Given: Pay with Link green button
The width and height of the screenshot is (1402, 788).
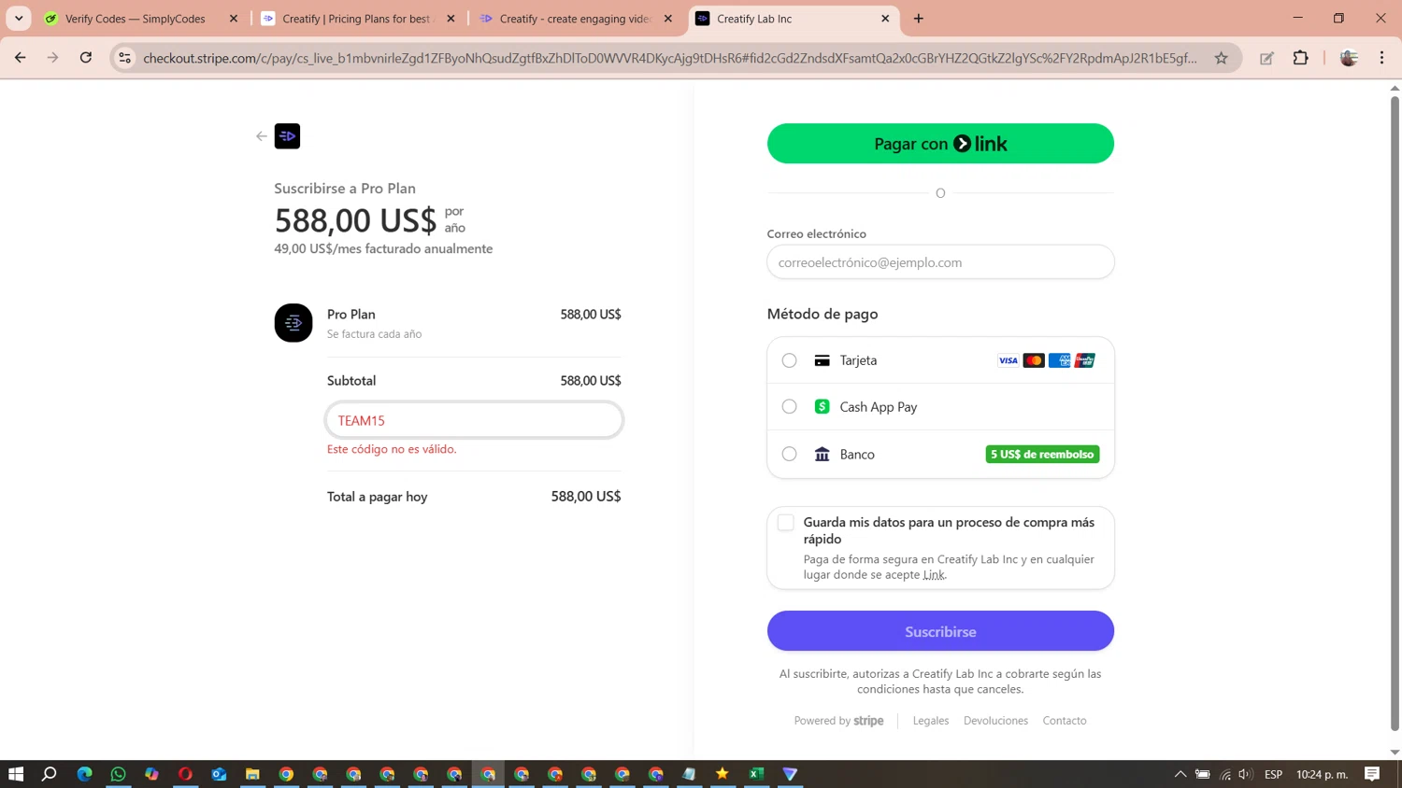Looking at the screenshot, I should click(x=940, y=144).
